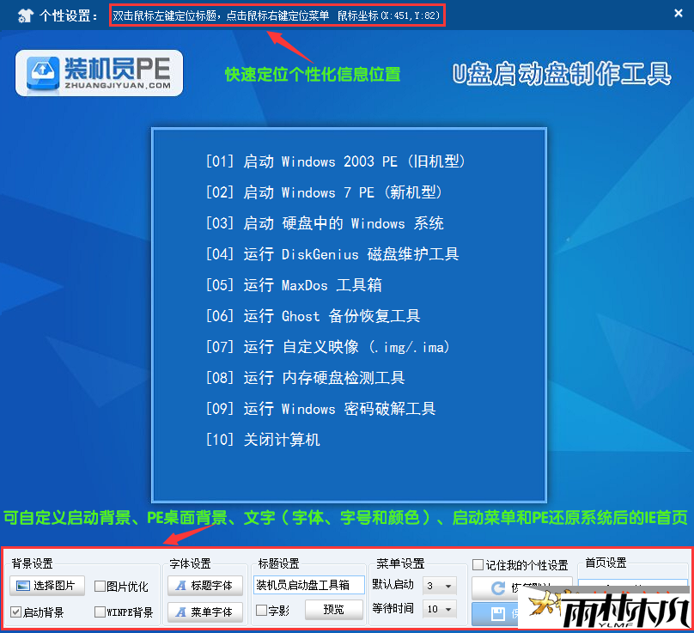The height and width of the screenshot is (633, 694).
Task: Uncheck the 启动背景 checkbox
Action: tap(16, 612)
